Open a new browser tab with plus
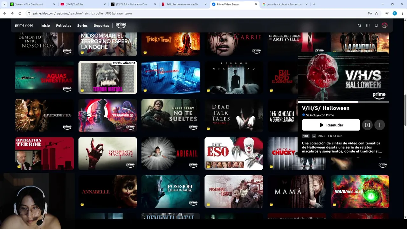Image resolution: width=407 pixels, height=229 pixels. pyautogui.click(x=314, y=4)
